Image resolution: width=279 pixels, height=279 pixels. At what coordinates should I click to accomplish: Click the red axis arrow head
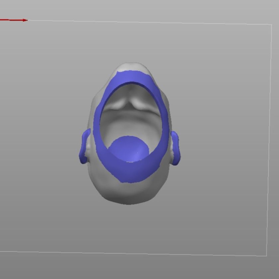pos(25,20)
